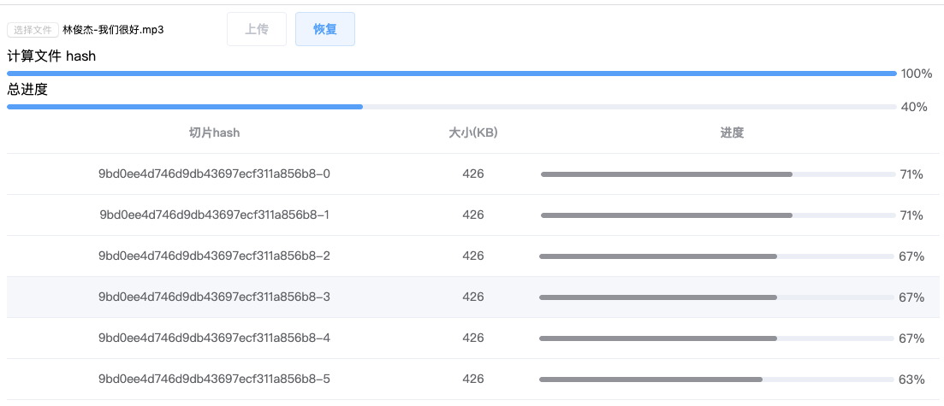Click the progress bar for chunk b8-1

point(717,215)
